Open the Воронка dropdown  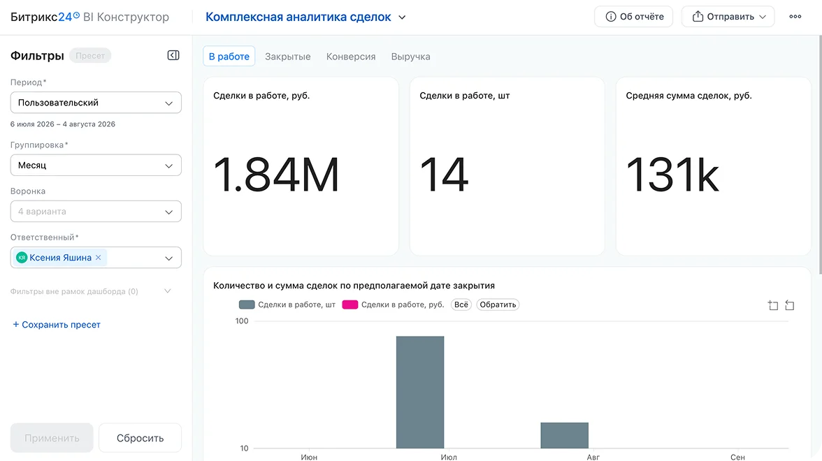click(96, 212)
